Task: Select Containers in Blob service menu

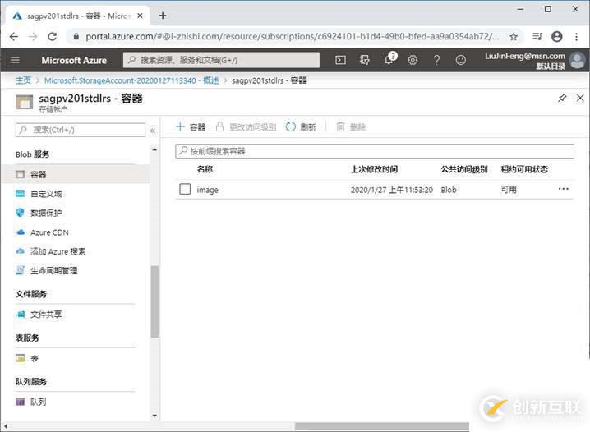Action: tap(76, 174)
